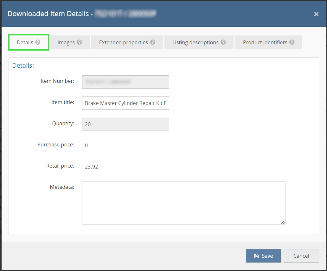Click help icon next to Listing descriptions
This screenshot has width=327, height=271.
[223, 42]
